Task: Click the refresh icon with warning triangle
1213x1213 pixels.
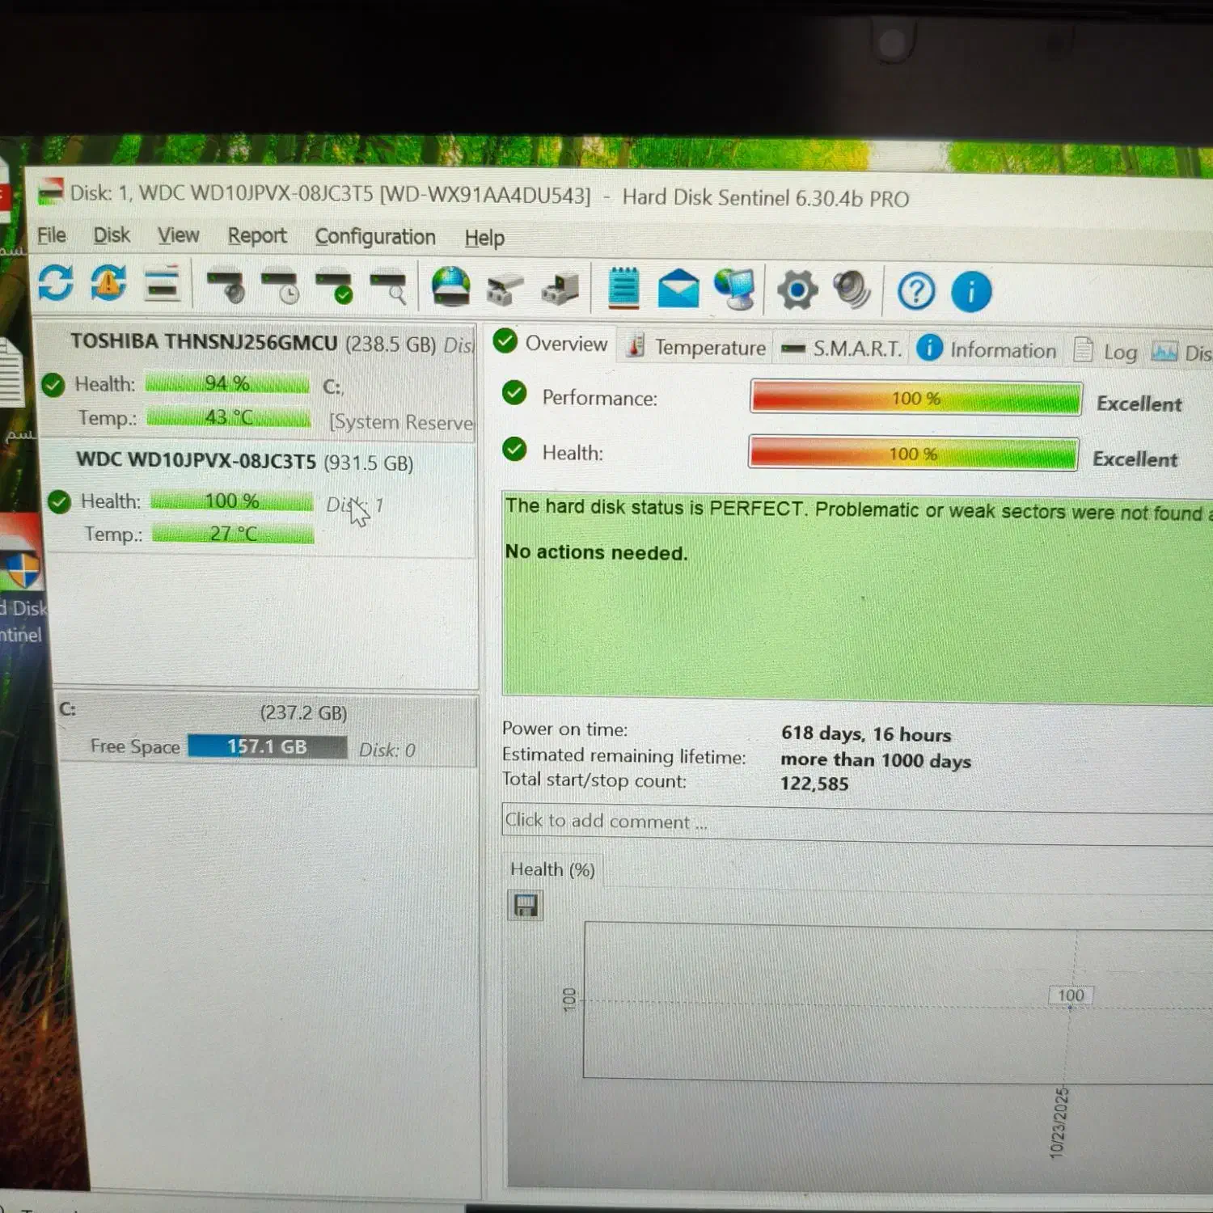Action: tap(108, 284)
